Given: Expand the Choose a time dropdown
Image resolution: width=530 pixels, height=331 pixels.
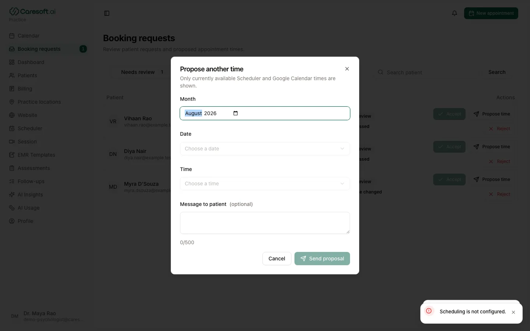Looking at the screenshot, I should (x=265, y=184).
